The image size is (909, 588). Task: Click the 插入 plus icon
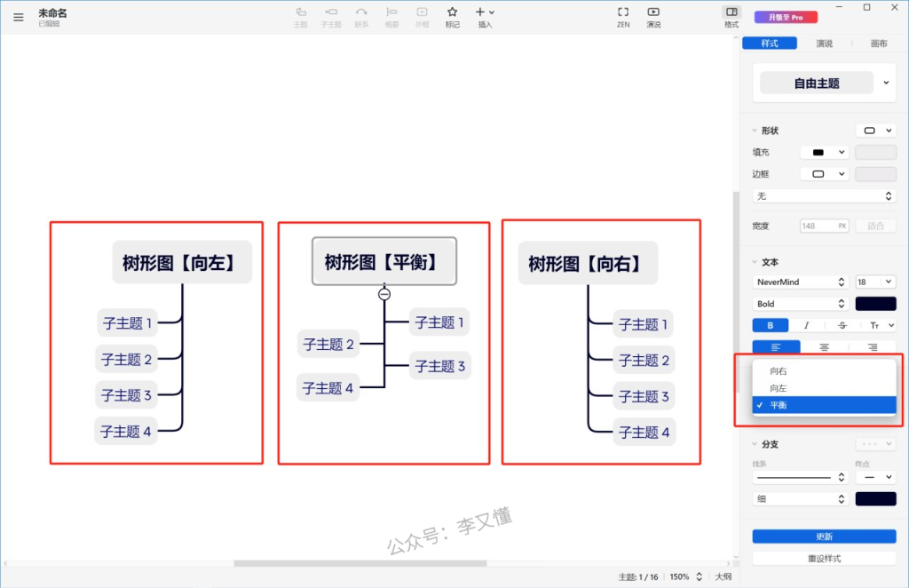(x=480, y=12)
